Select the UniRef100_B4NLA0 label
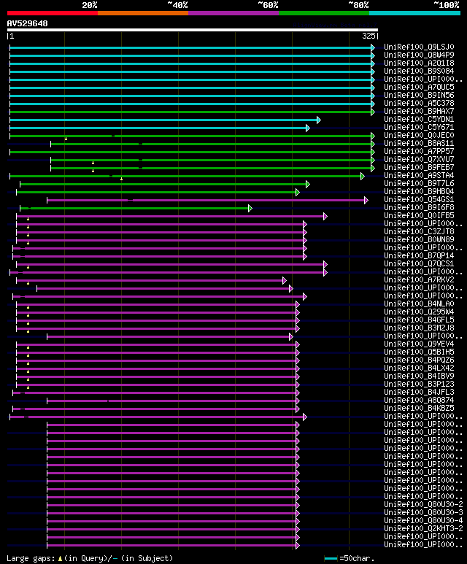Screen dimensions: 467x564 419,304
